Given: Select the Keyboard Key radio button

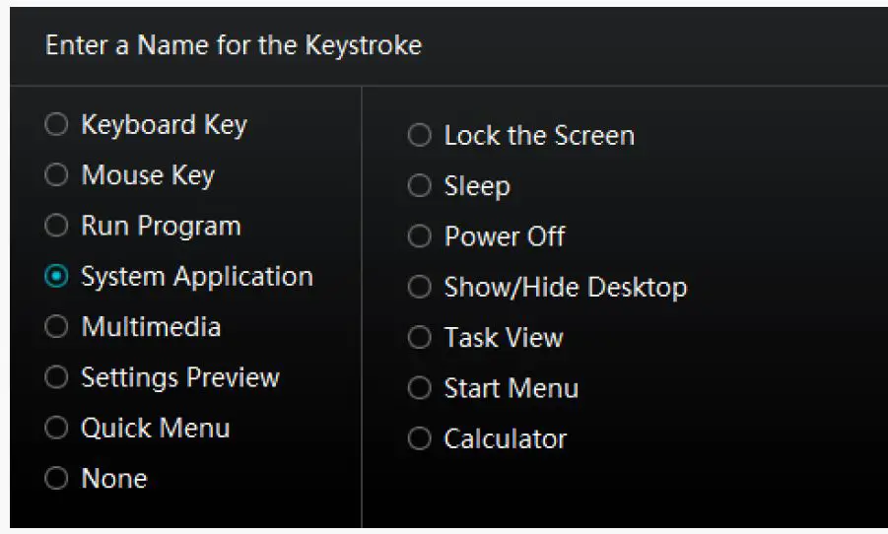Looking at the screenshot, I should pyautogui.click(x=57, y=125).
